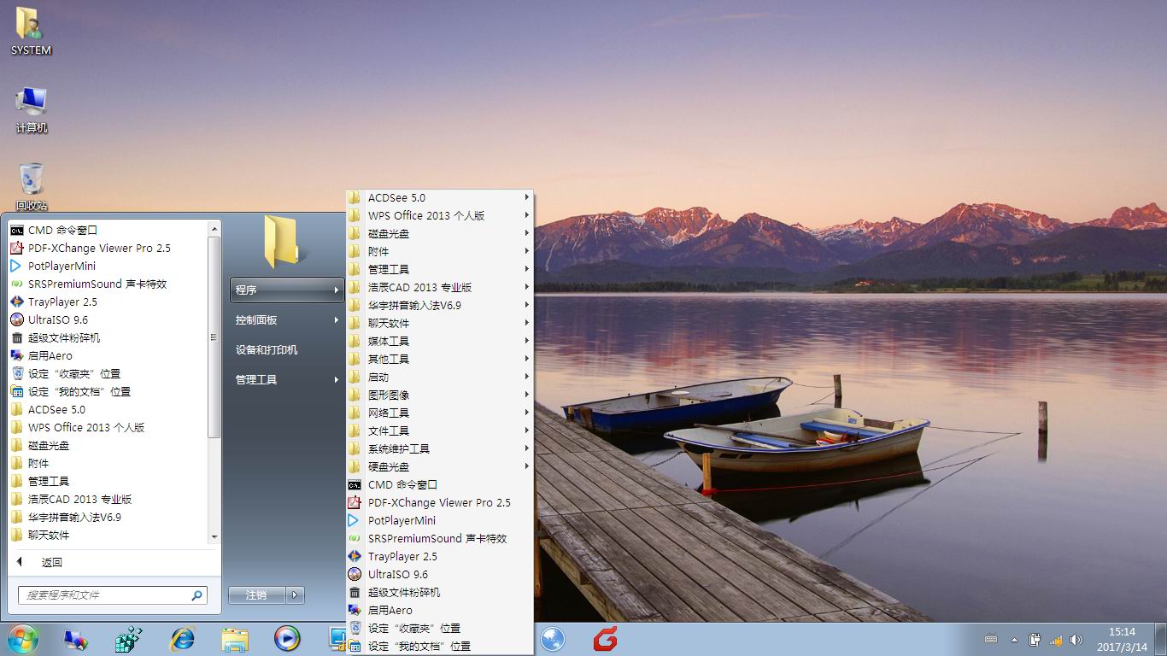Click the network tray icon
Screen dimensions: 1167x656
(x=1056, y=639)
